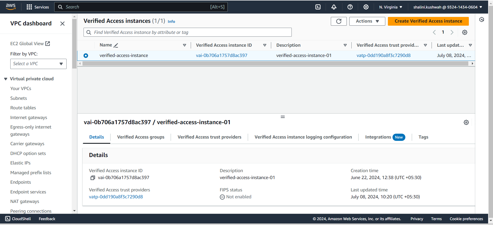Open the Tags tab

point(423,137)
